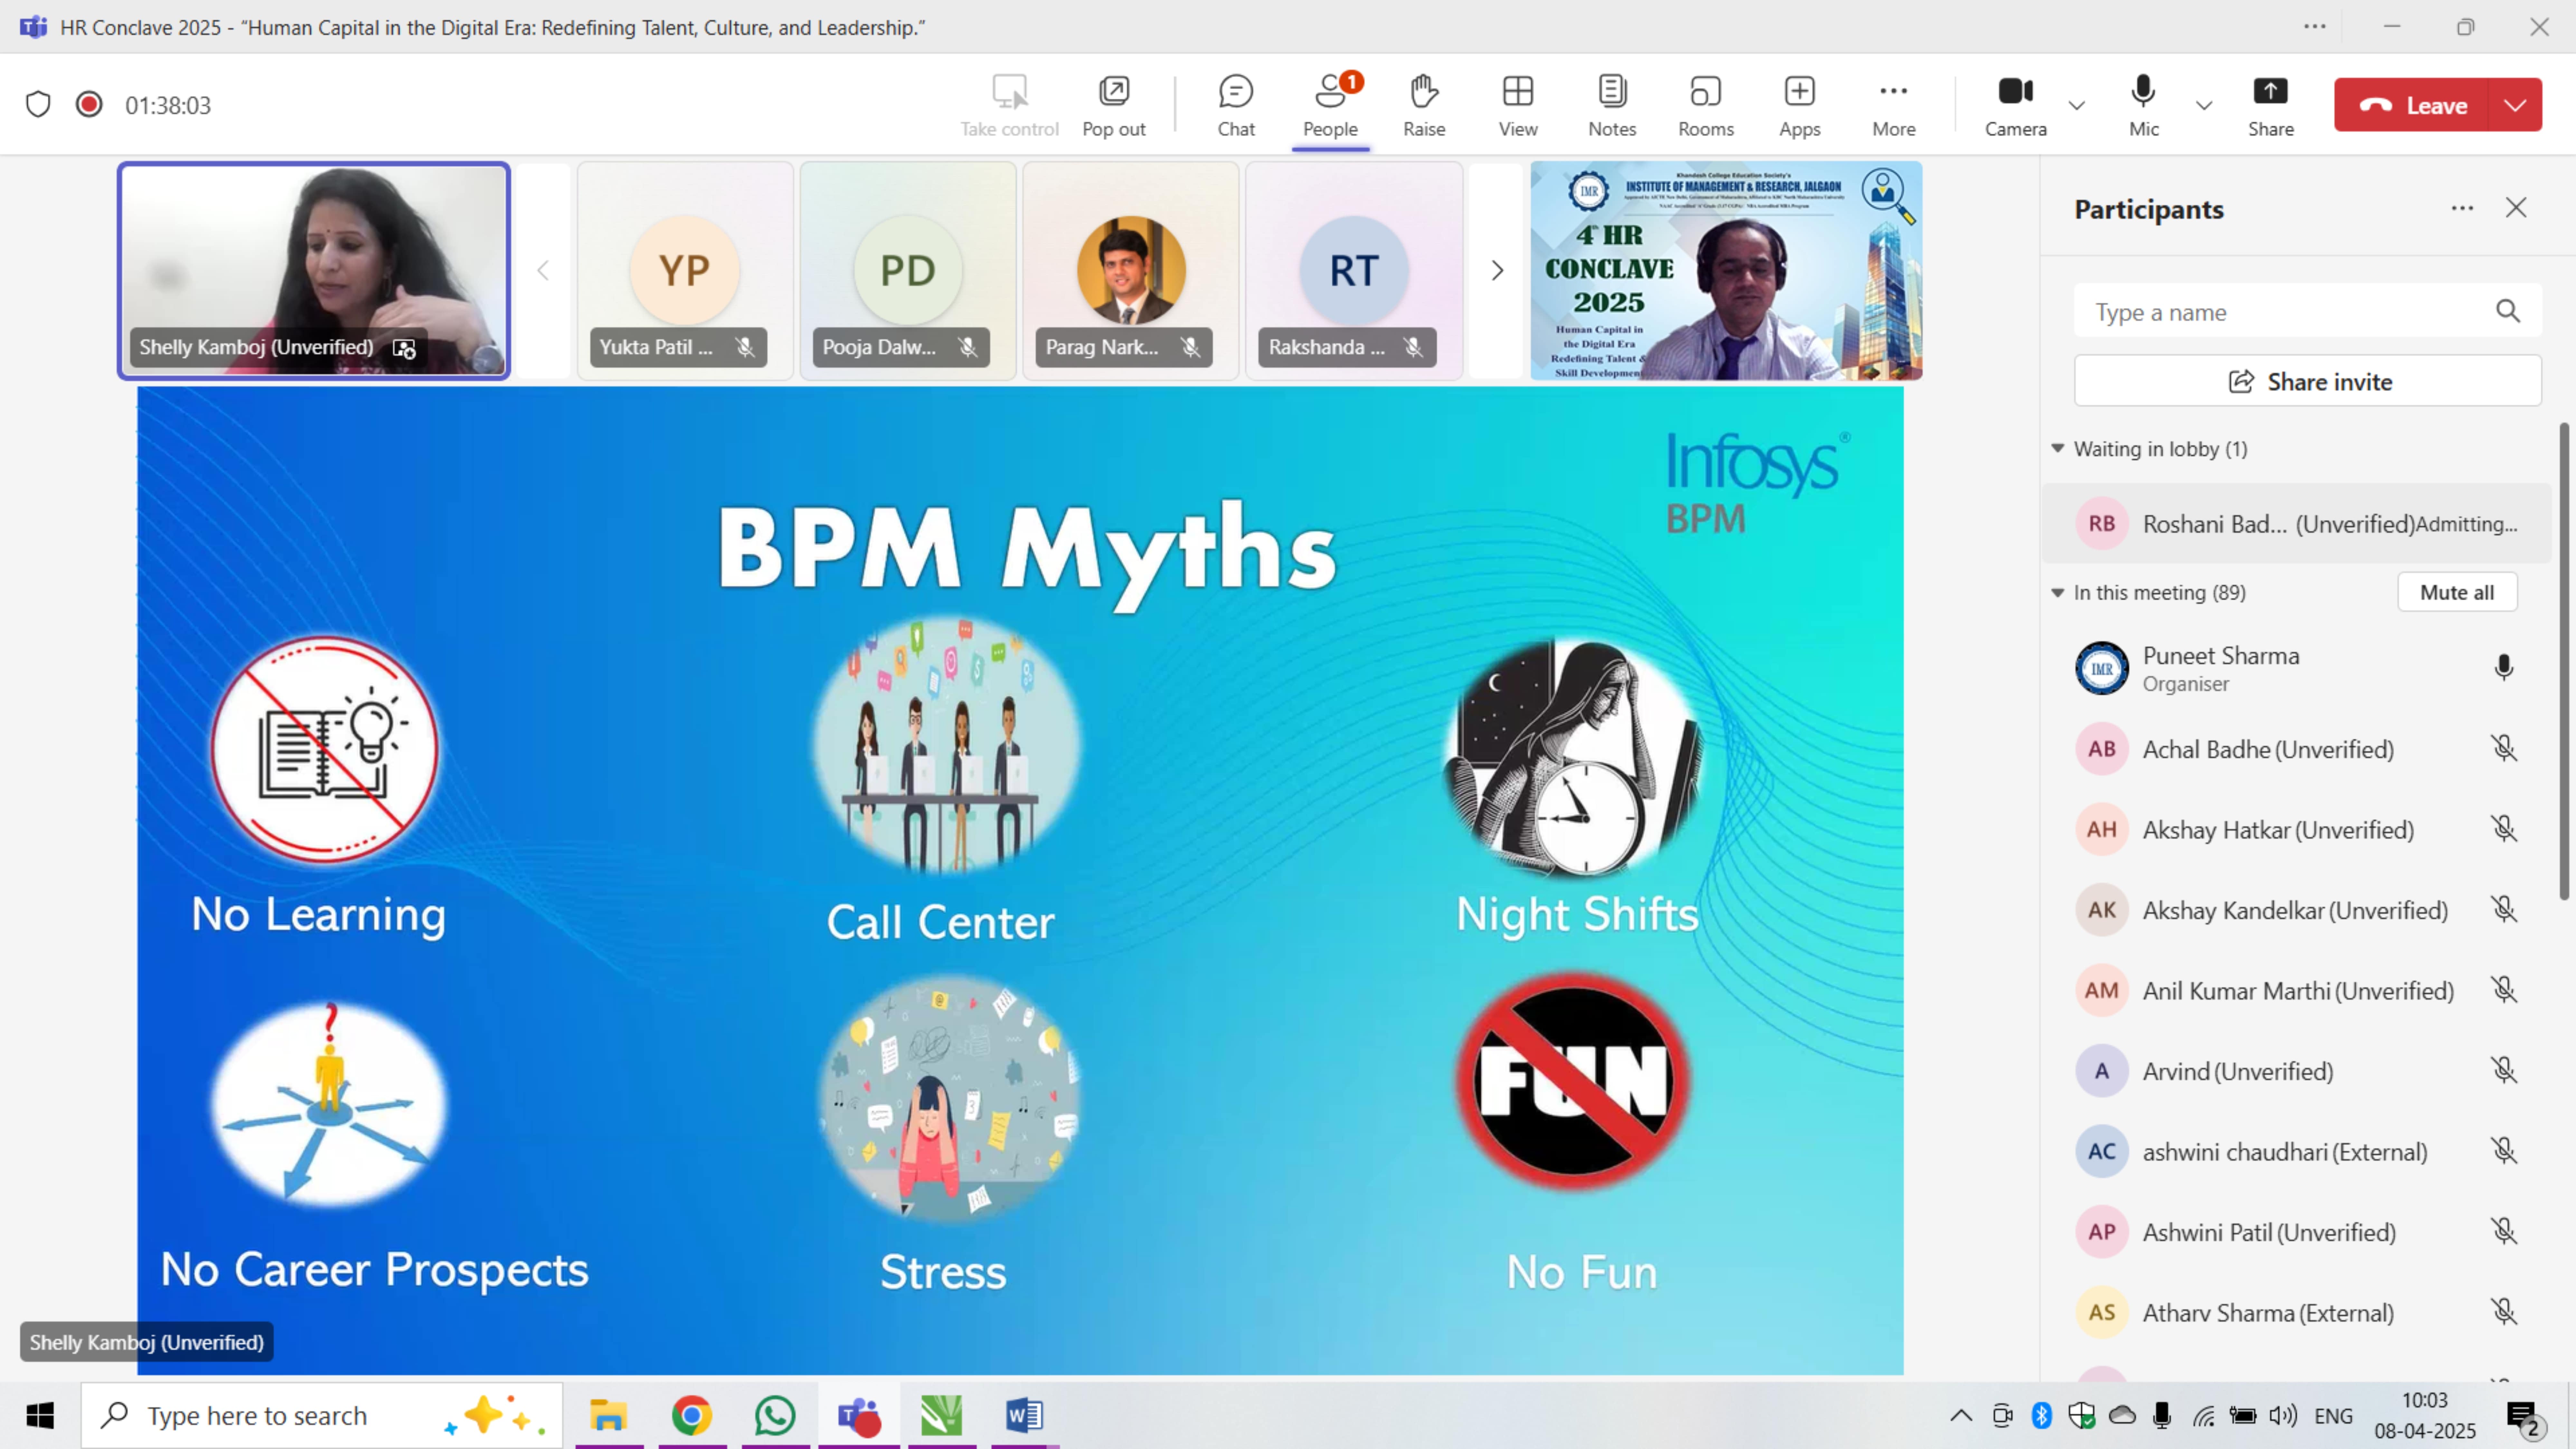This screenshot has height=1449, width=2576.
Task: Click the shield security icon
Action: click(38, 104)
